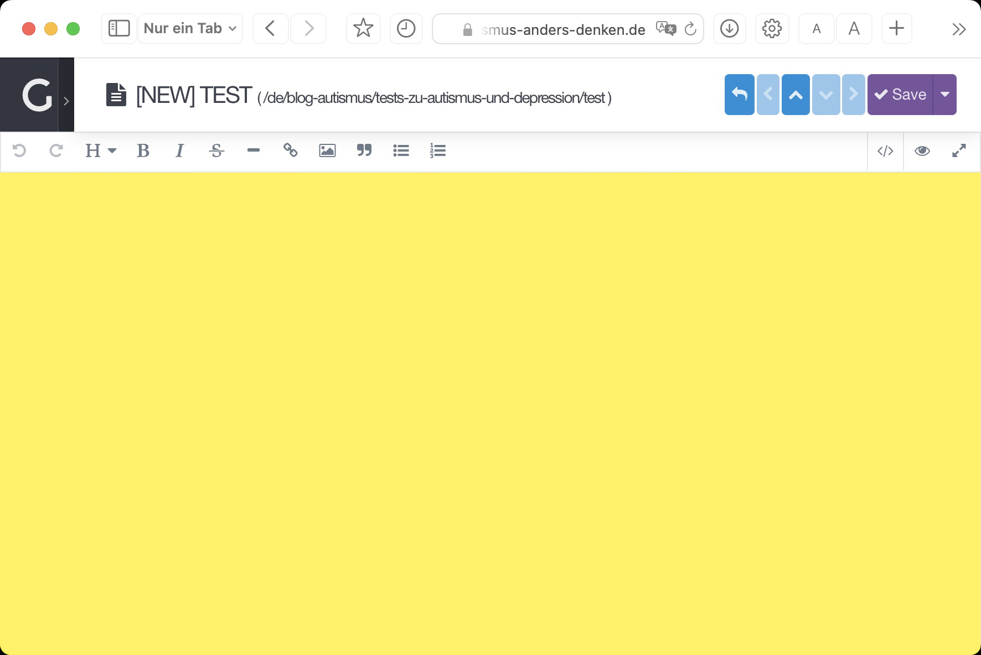Screen dimensions: 981x655
Task: Redo the last edit in editor toolbar
Action: (x=56, y=150)
